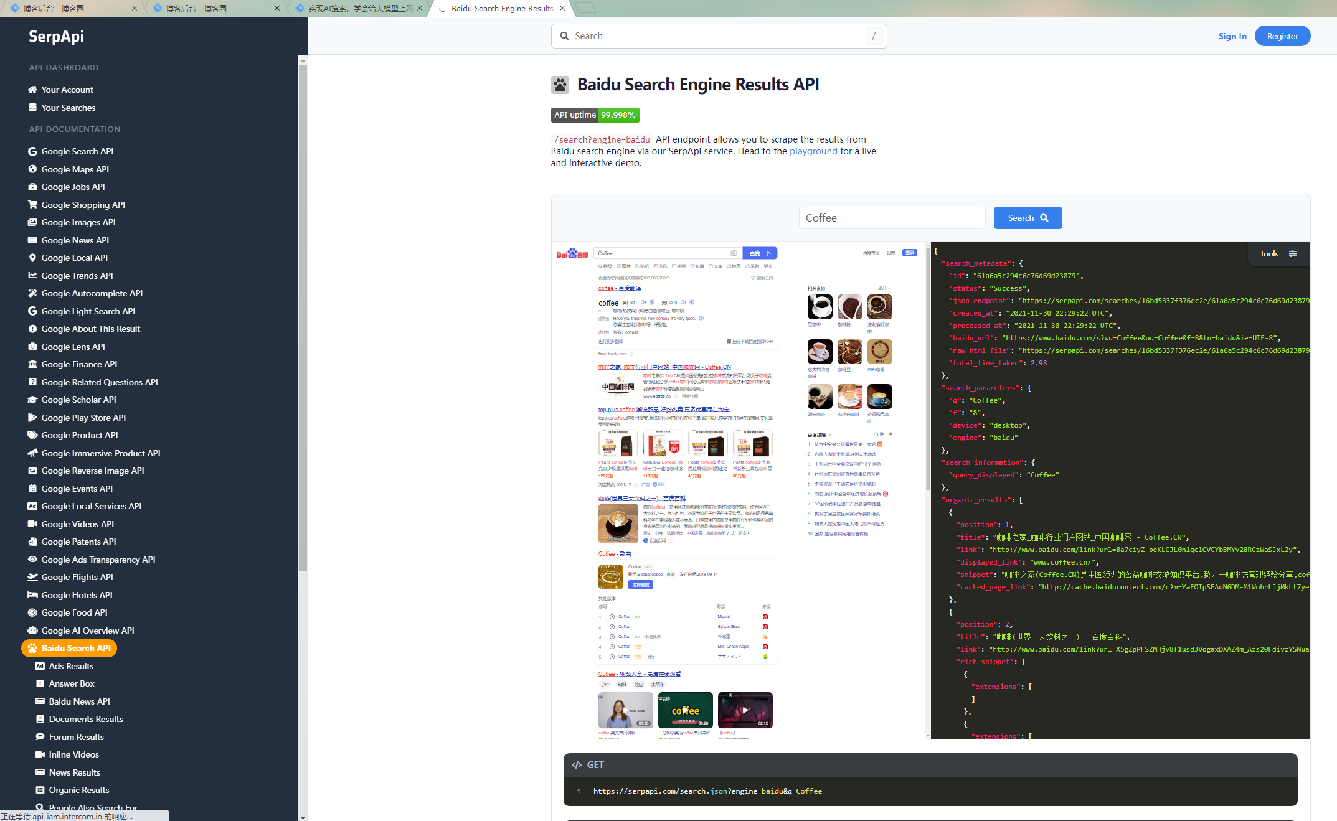Image resolution: width=1337 pixels, height=821 pixels.
Task: Click the Inline Videos camera icon
Action: [40, 754]
